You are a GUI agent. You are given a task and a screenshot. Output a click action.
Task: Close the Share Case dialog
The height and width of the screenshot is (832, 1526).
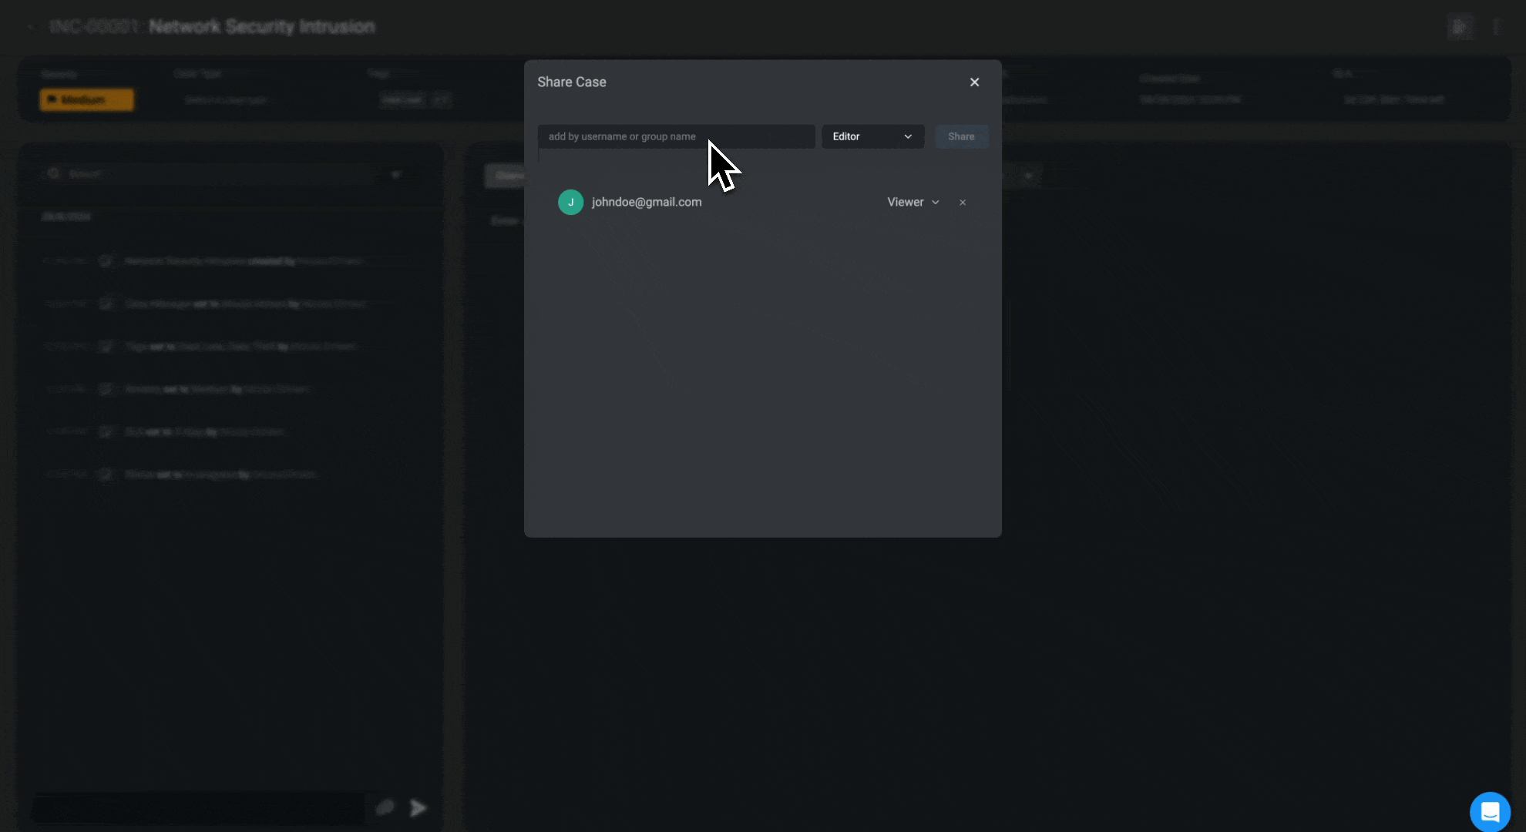(974, 82)
